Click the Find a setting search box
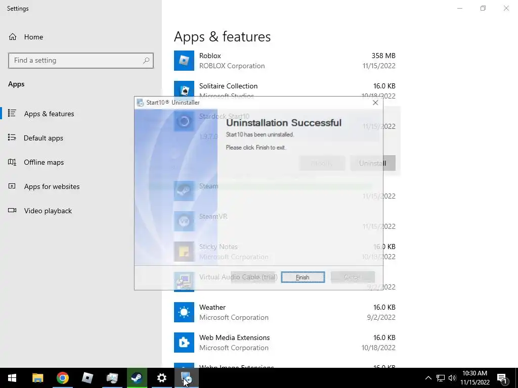Viewport: 518px width, 388px height. [81, 61]
